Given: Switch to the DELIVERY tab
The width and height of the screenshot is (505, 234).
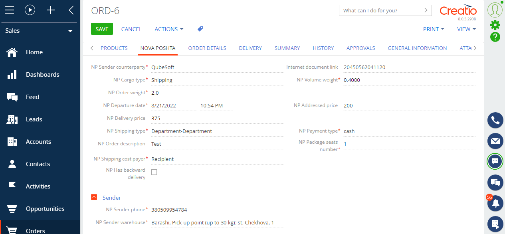Looking at the screenshot, I should point(250,48).
